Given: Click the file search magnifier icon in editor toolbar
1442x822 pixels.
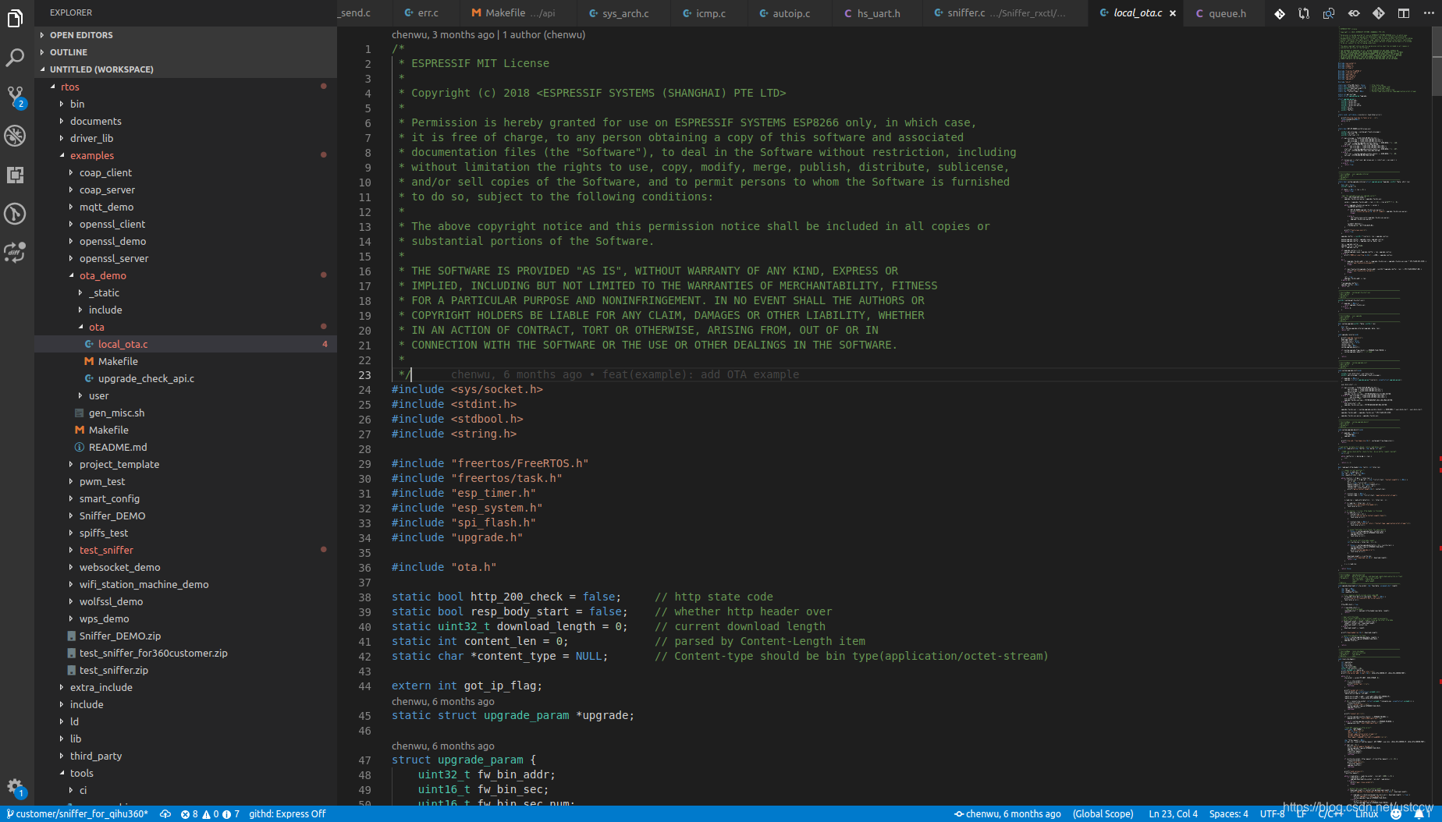Looking at the screenshot, I should tap(1329, 13).
